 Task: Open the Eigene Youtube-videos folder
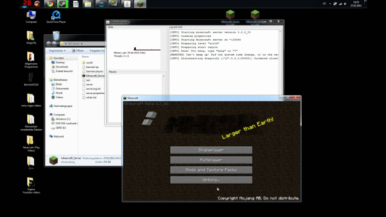[31, 185]
